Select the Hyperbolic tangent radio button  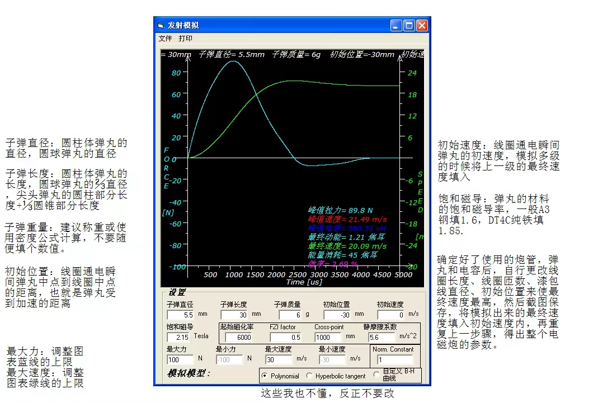tap(309, 376)
